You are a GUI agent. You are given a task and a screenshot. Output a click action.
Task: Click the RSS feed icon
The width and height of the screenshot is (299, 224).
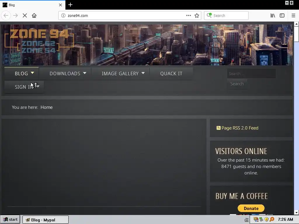coord(218,128)
